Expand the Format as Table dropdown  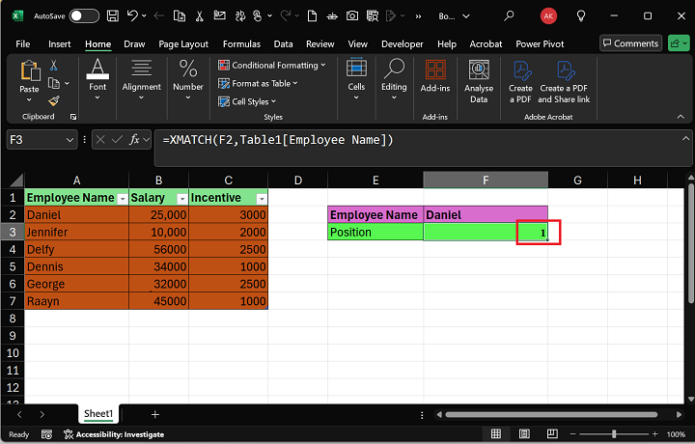[295, 83]
